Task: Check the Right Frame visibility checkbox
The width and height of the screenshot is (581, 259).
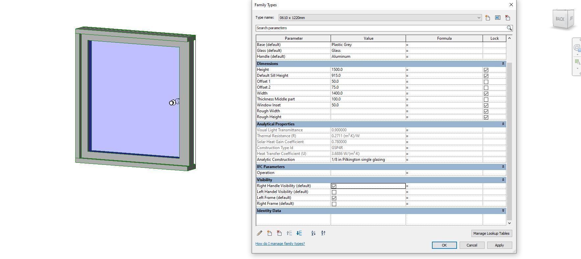Action: [x=334, y=204]
